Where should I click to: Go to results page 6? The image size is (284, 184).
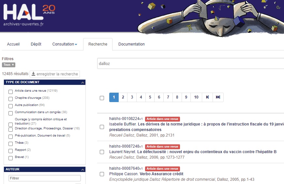[x=159, y=97]
